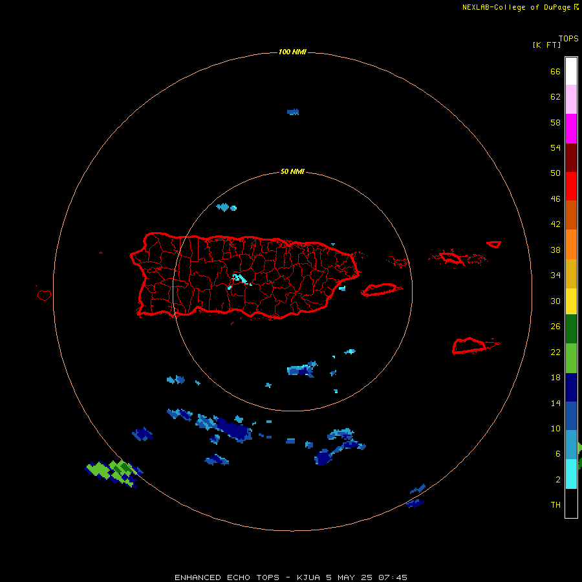582x582 pixels.
Task: Pick the yellow legend swatch
Action: (x=571, y=301)
